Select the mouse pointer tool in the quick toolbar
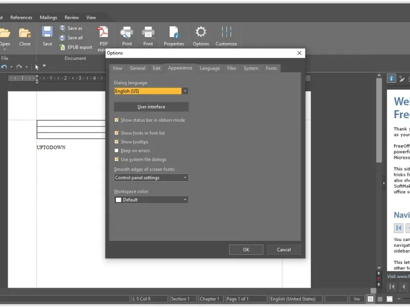Image resolution: width=410 pixels, height=307 pixels. click(x=37, y=67)
